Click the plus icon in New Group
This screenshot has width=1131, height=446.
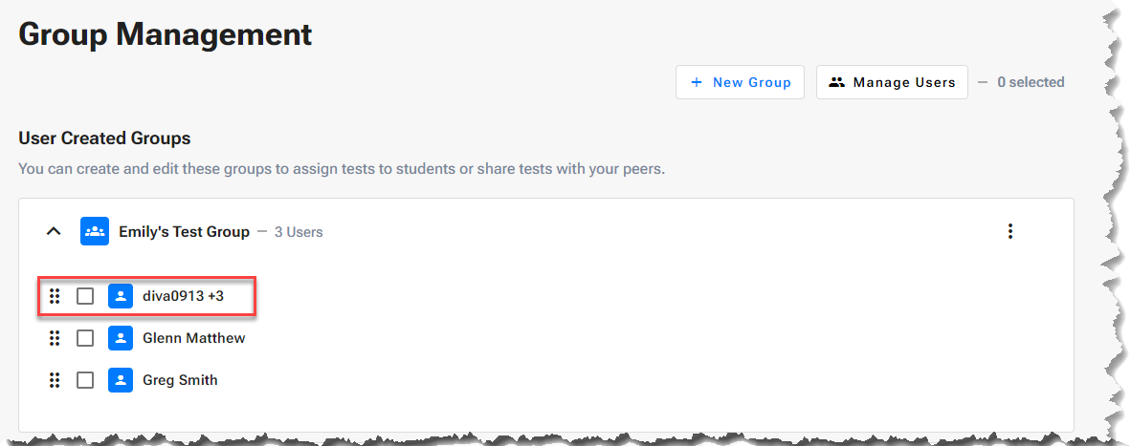point(697,82)
